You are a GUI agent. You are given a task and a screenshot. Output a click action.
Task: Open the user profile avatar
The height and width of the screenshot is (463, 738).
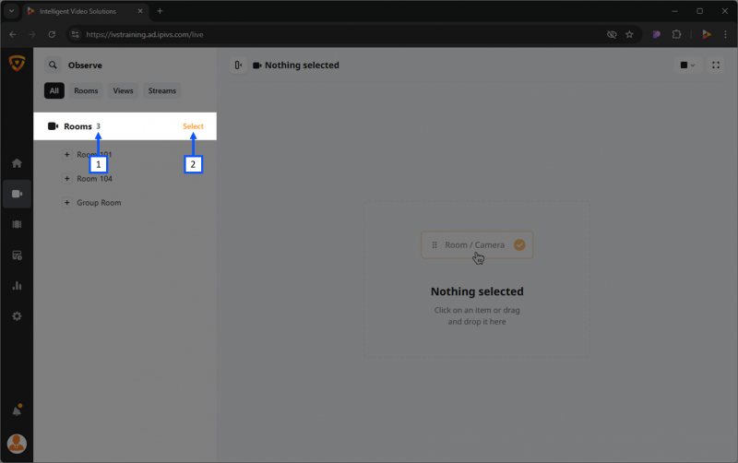(x=17, y=444)
